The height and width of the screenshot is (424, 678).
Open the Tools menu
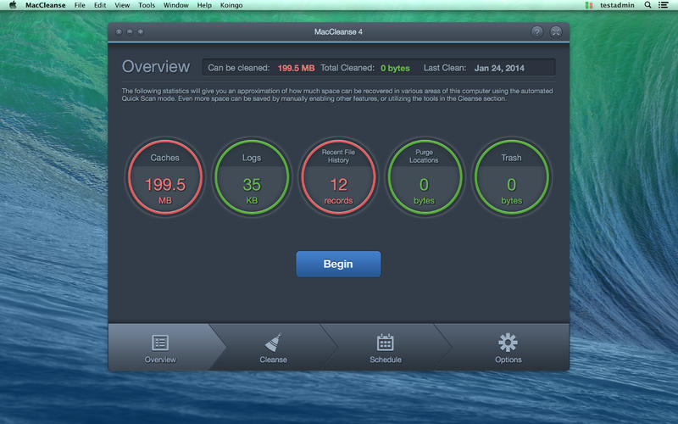(147, 5)
